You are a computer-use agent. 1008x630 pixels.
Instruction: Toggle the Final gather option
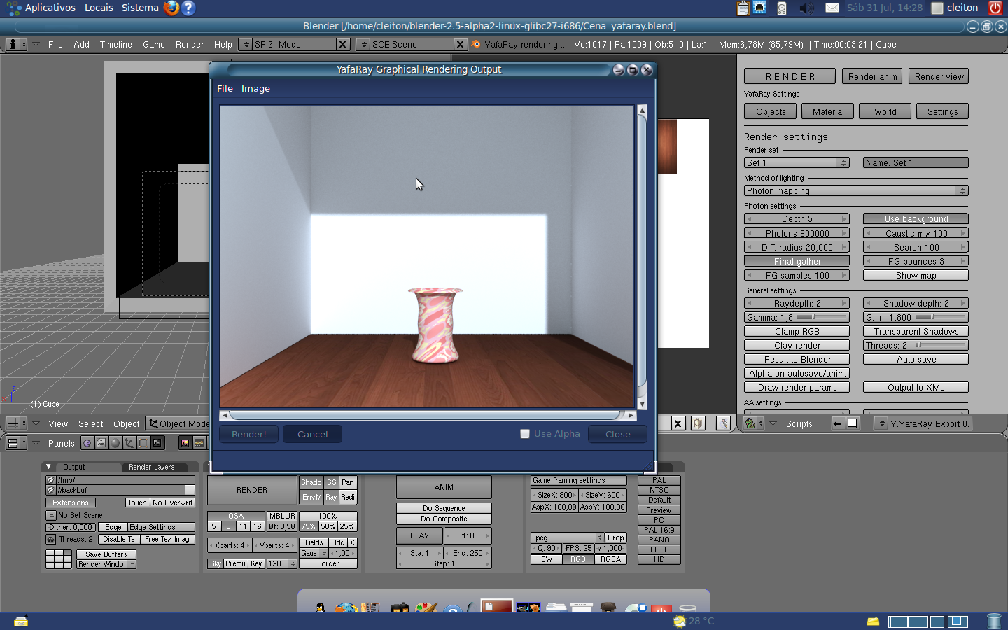click(x=797, y=261)
